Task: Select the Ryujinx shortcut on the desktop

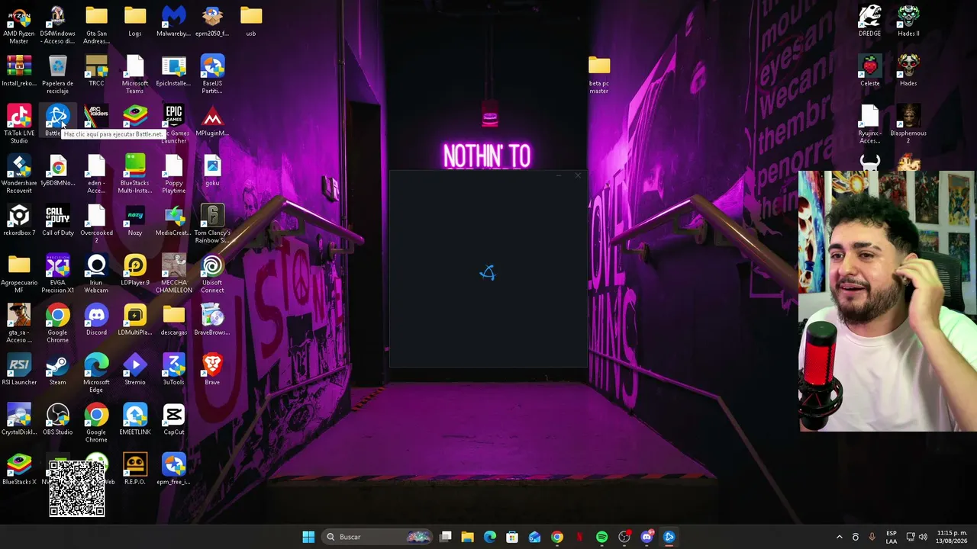Action: pyautogui.click(x=869, y=124)
